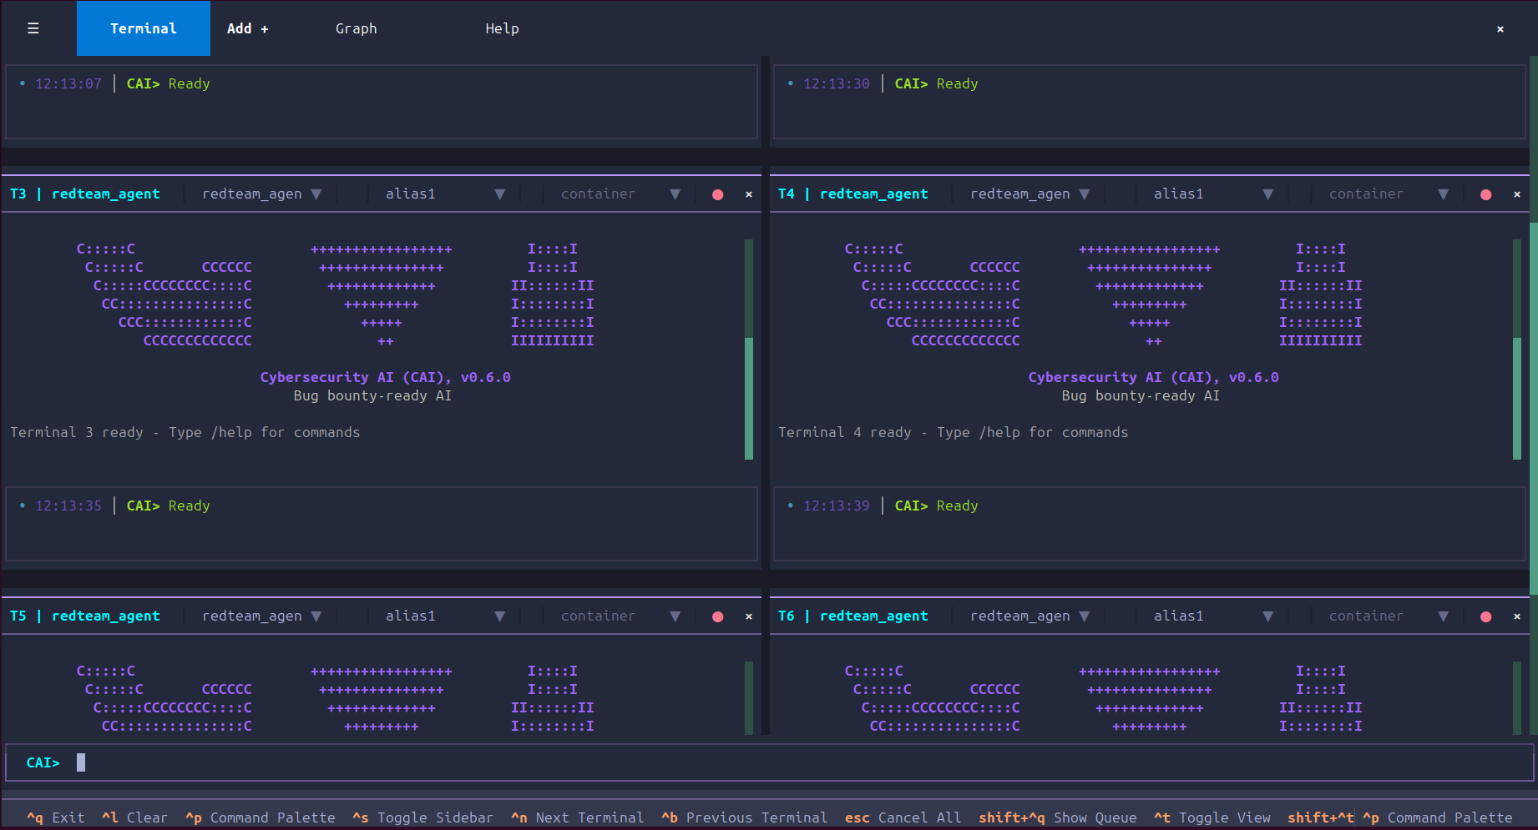Open the container dropdown on terminal T5
The width and height of the screenshot is (1538, 830).
[x=618, y=616]
